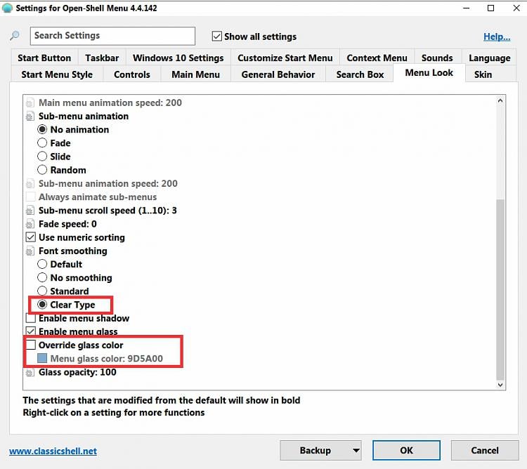Select Sub-menu scroll speed setting text
The height and width of the screenshot is (469, 527).
pyautogui.click(x=108, y=211)
